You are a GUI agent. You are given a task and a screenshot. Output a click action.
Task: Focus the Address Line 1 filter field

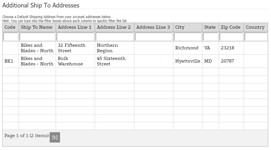(75, 37)
